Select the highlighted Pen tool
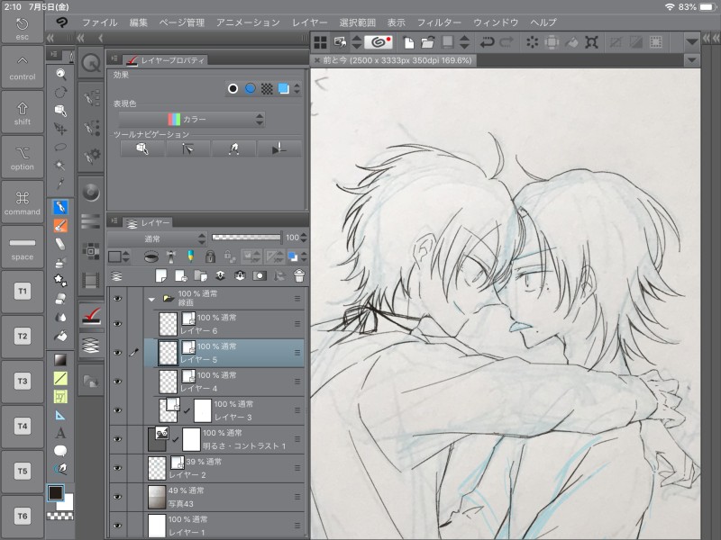721x540 pixels. coord(60,207)
